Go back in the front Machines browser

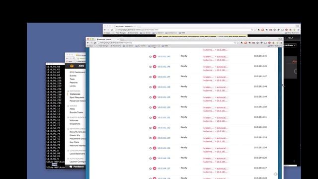click(x=88, y=43)
